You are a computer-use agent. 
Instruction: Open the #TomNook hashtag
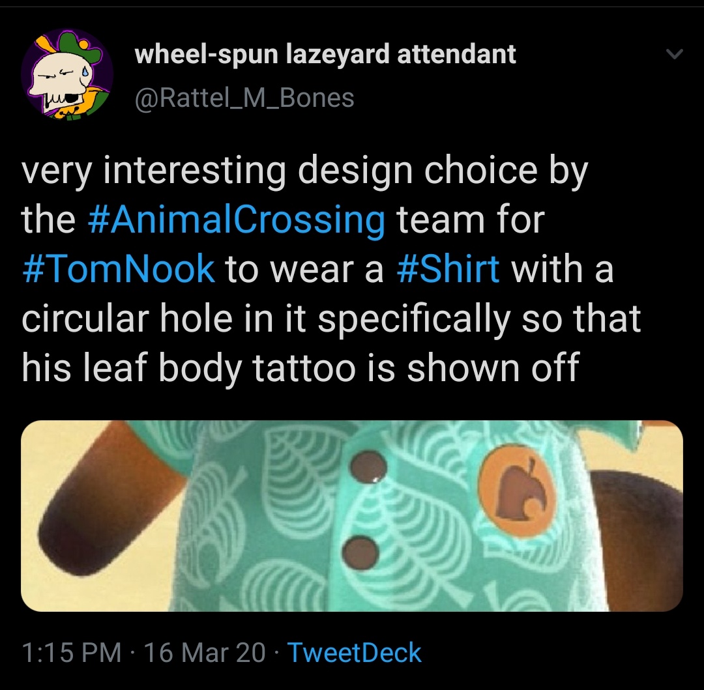click(119, 268)
